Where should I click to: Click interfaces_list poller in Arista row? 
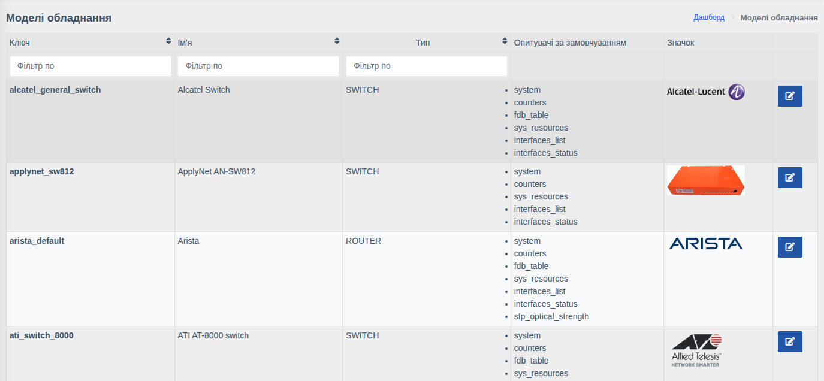coord(540,291)
